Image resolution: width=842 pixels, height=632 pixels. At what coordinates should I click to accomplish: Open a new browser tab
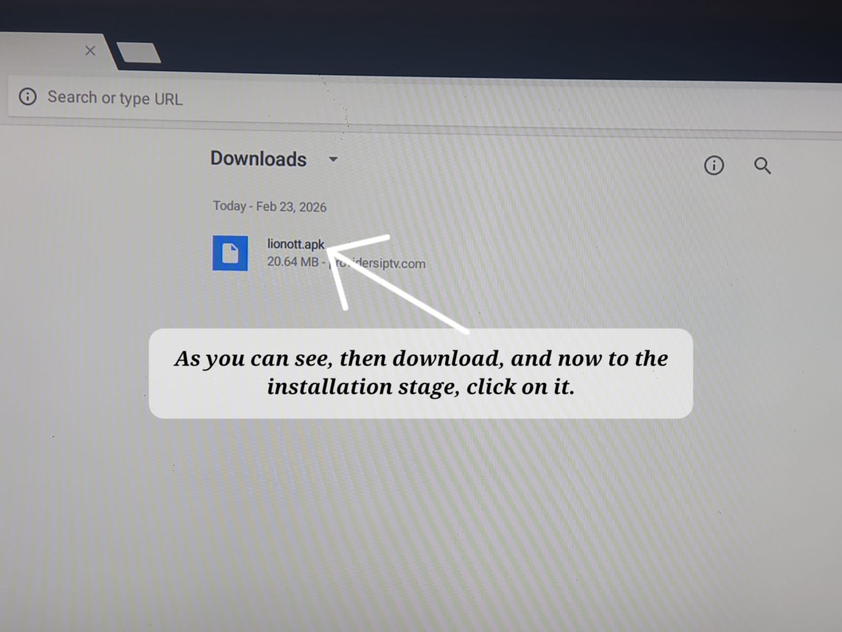click(138, 53)
